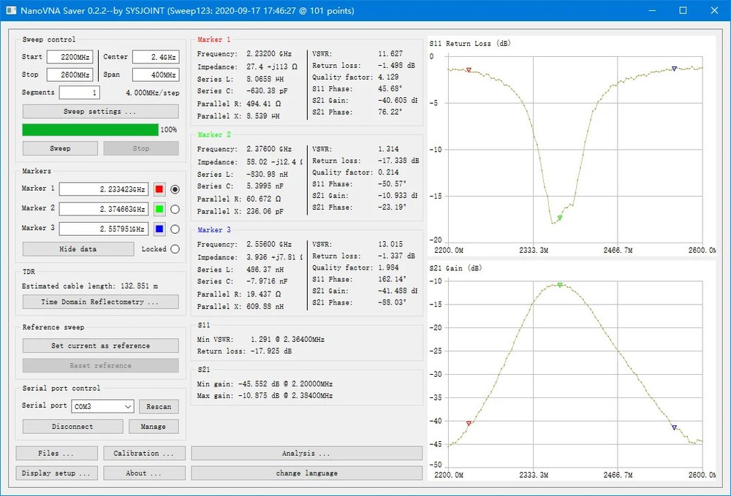Viewport: 731px width, 496px height.
Task: Open Display setup options
Action: (x=56, y=473)
